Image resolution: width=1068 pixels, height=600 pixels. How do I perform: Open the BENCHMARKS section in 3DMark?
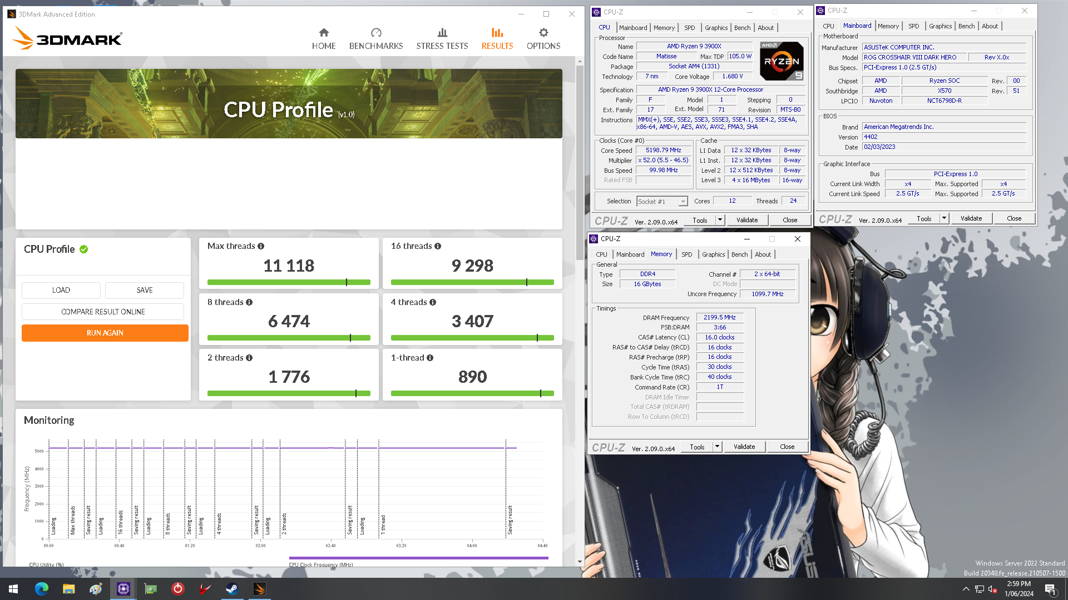point(376,39)
